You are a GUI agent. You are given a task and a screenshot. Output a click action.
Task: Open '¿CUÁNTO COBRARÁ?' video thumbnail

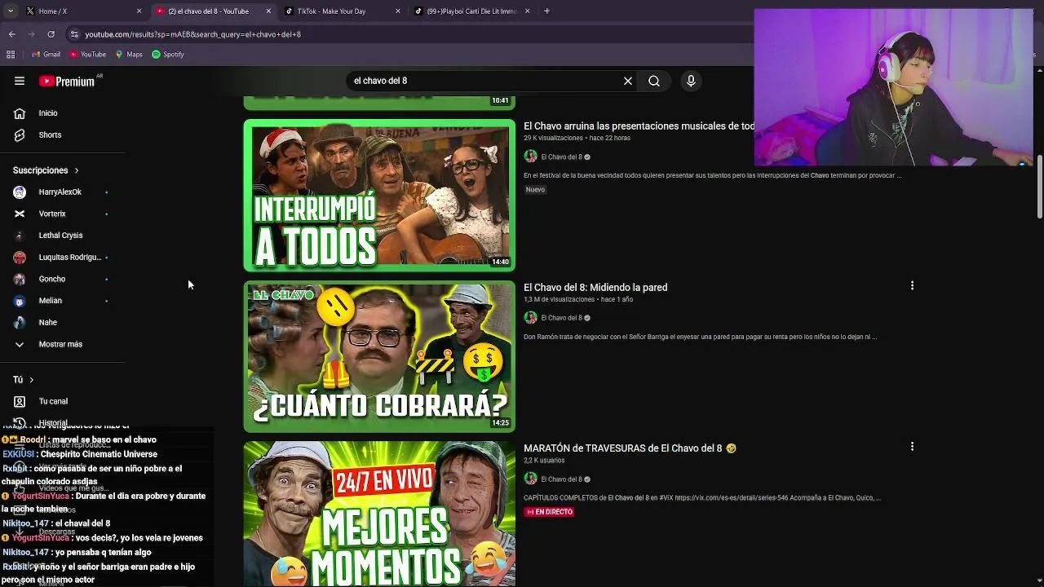[379, 356]
